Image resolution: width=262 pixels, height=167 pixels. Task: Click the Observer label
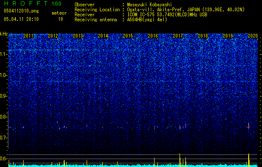coord(85,5)
